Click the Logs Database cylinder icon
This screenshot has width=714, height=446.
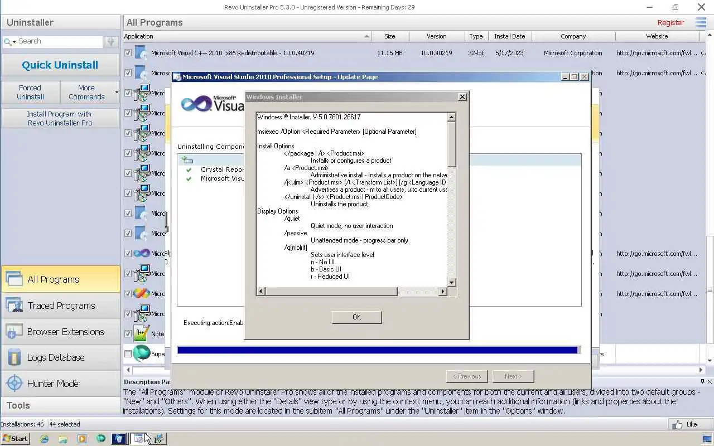[x=14, y=357]
